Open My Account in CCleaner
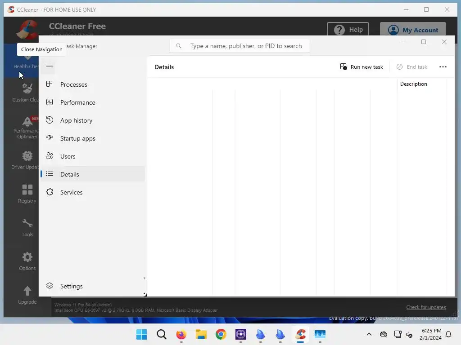 point(413,30)
